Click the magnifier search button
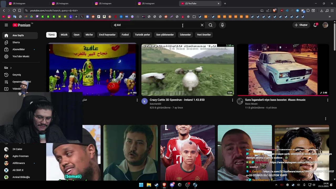Viewport: 336px width, 189px height. (211, 25)
